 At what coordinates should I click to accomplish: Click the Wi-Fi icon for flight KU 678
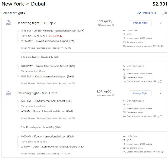pos(124,105)
